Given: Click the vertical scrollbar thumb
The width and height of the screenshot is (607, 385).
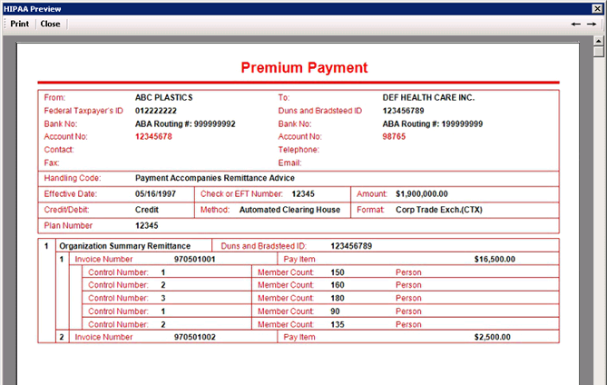Looking at the screenshot, I should click(x=599, y=52).
